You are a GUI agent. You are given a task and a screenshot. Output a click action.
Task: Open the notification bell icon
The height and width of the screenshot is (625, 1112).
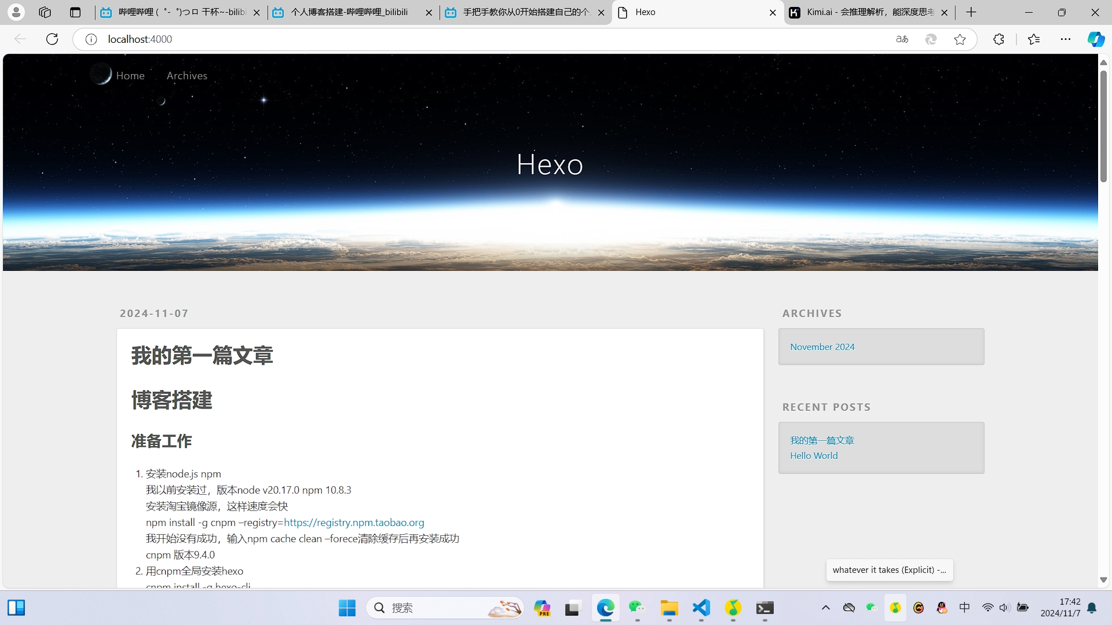click(1092, 608)
